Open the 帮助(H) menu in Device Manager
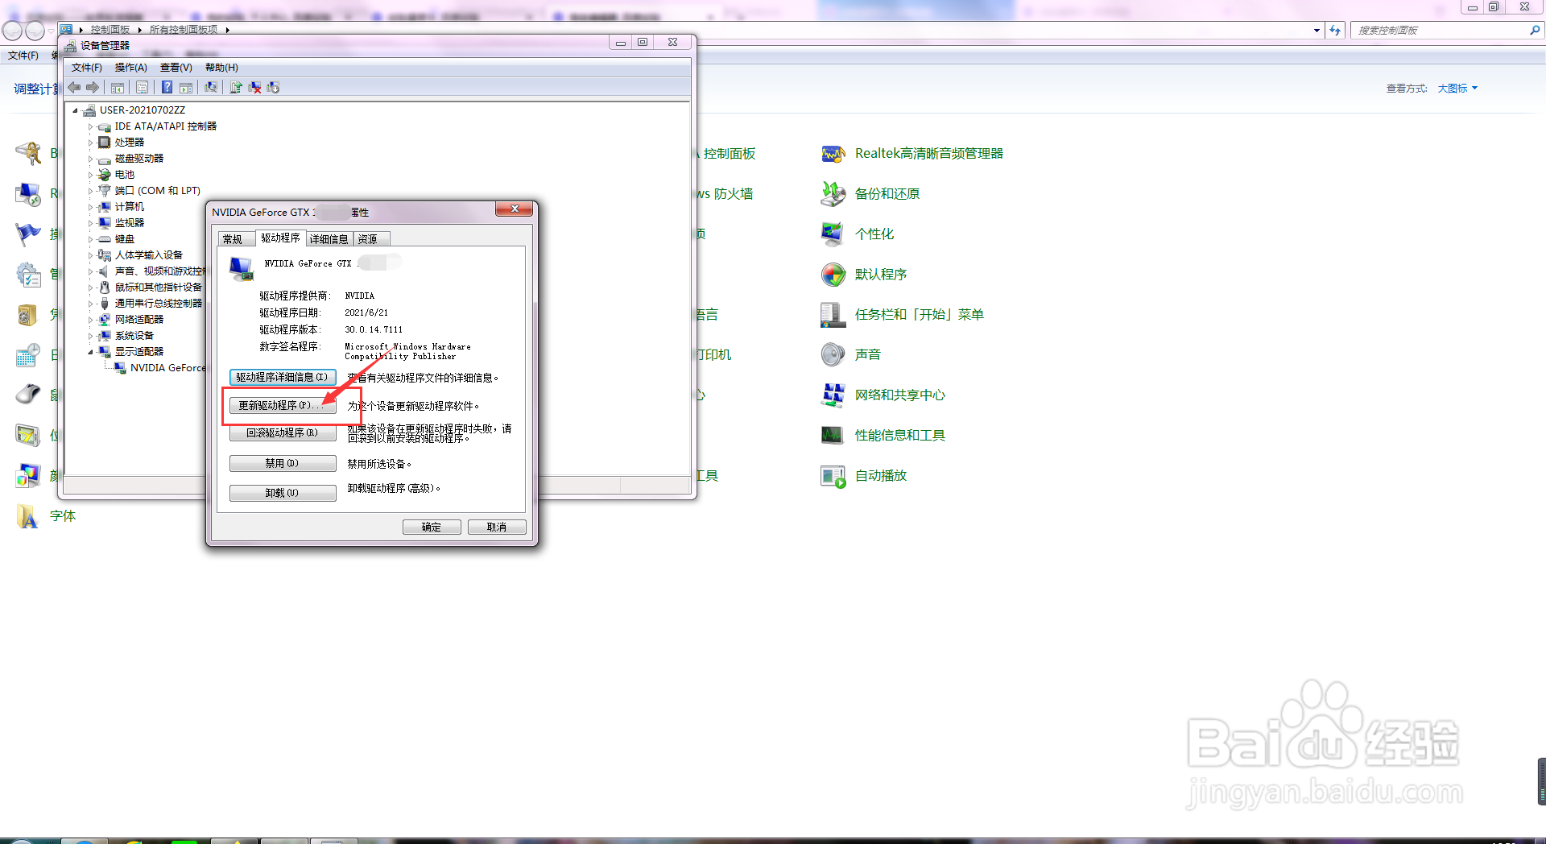This screenshot has height=844, width=1546. [x=221, y=68]
